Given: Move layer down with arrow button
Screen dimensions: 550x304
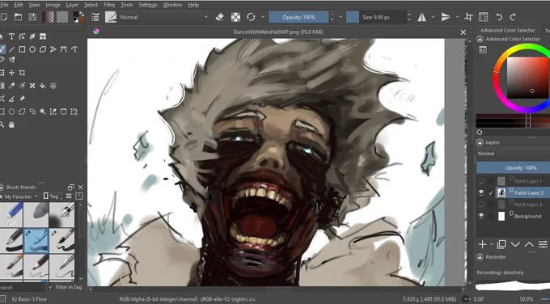Looking at the screenshot, I should coord(515,244).
